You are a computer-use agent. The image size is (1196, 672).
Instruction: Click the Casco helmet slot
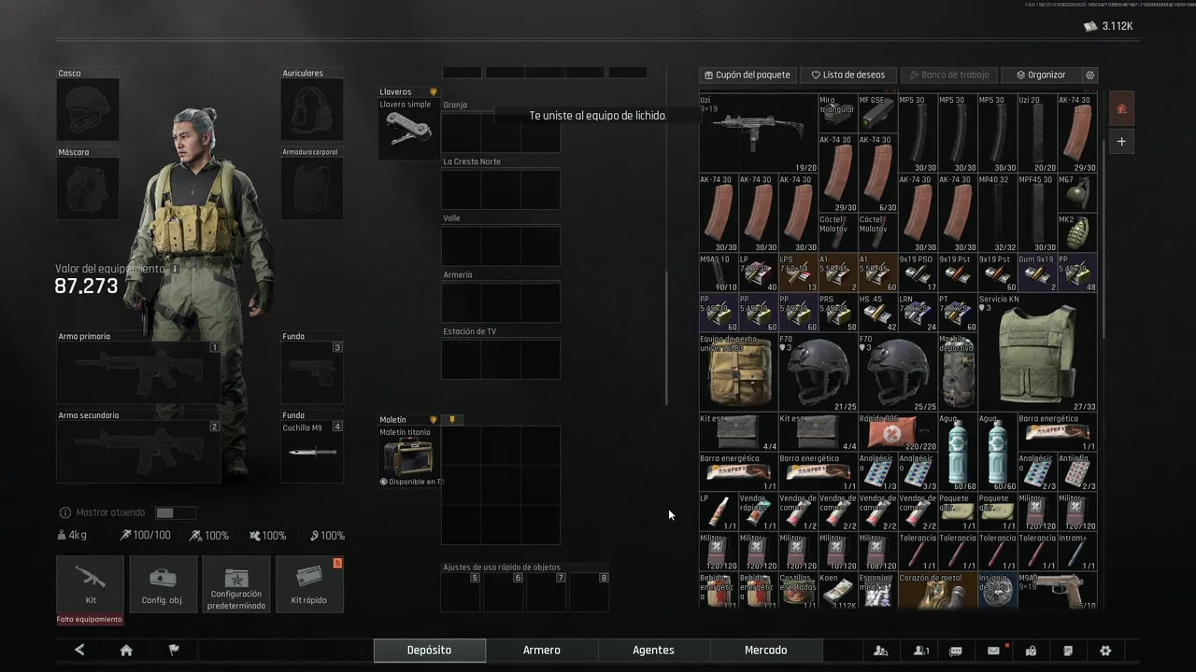pyautogui.click(x=88, y=109)
